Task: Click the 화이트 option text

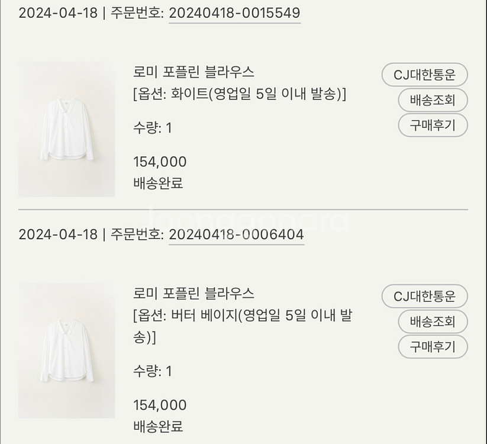Action: coord(240,94)
